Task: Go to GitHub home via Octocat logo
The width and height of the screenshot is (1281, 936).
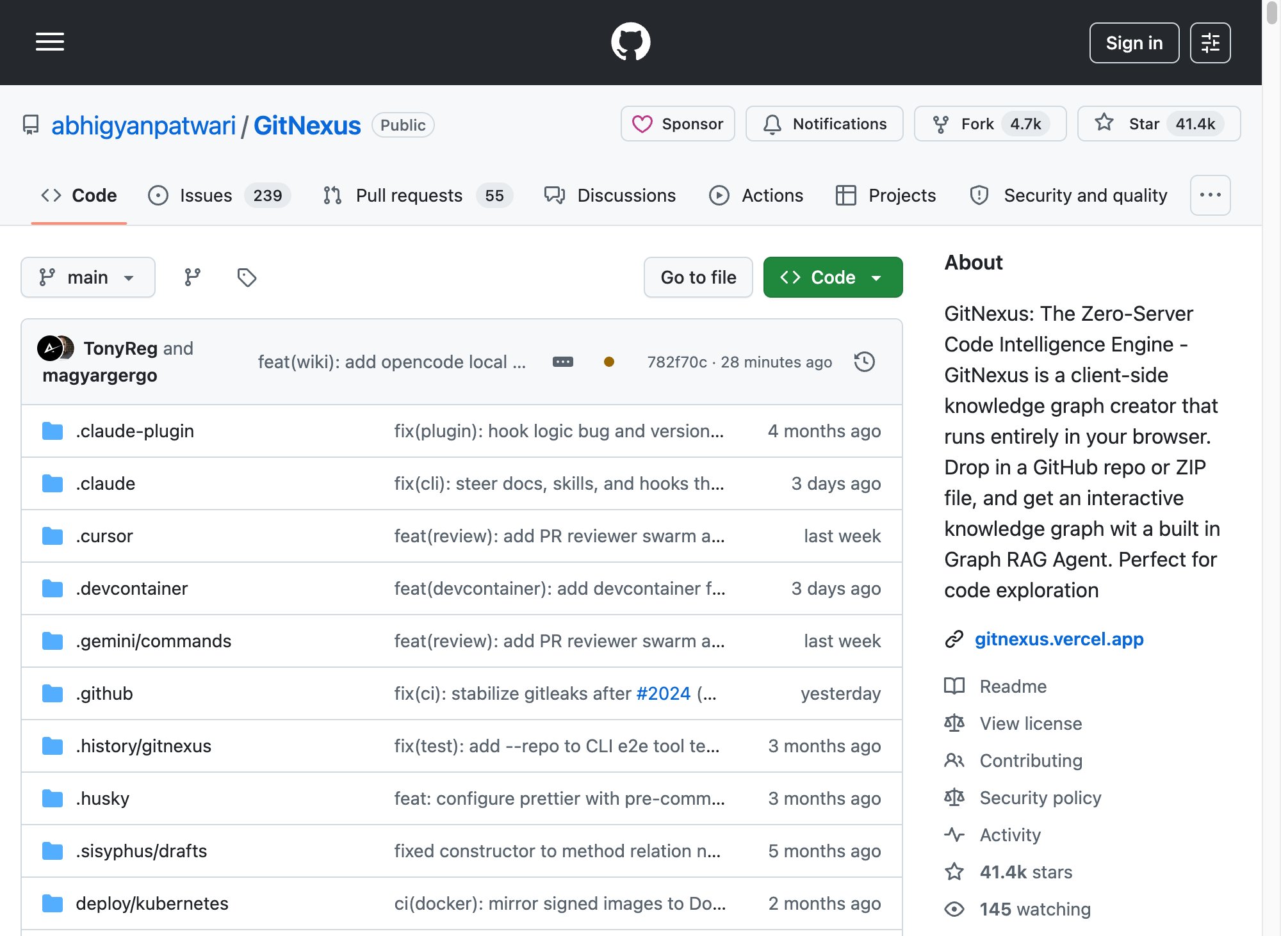Action: click(631, 42)
